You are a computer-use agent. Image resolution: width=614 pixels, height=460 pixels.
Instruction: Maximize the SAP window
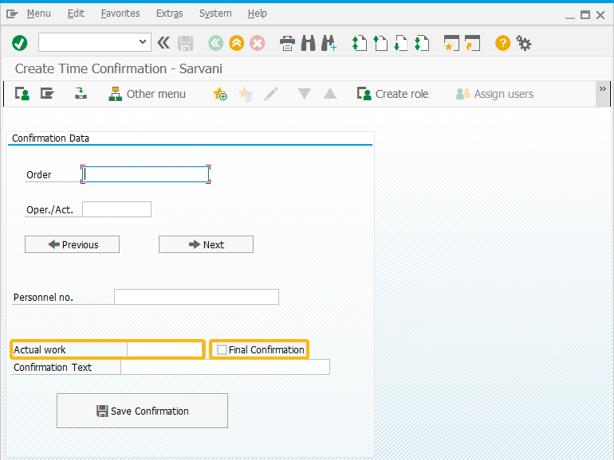(x=585, y=15)
